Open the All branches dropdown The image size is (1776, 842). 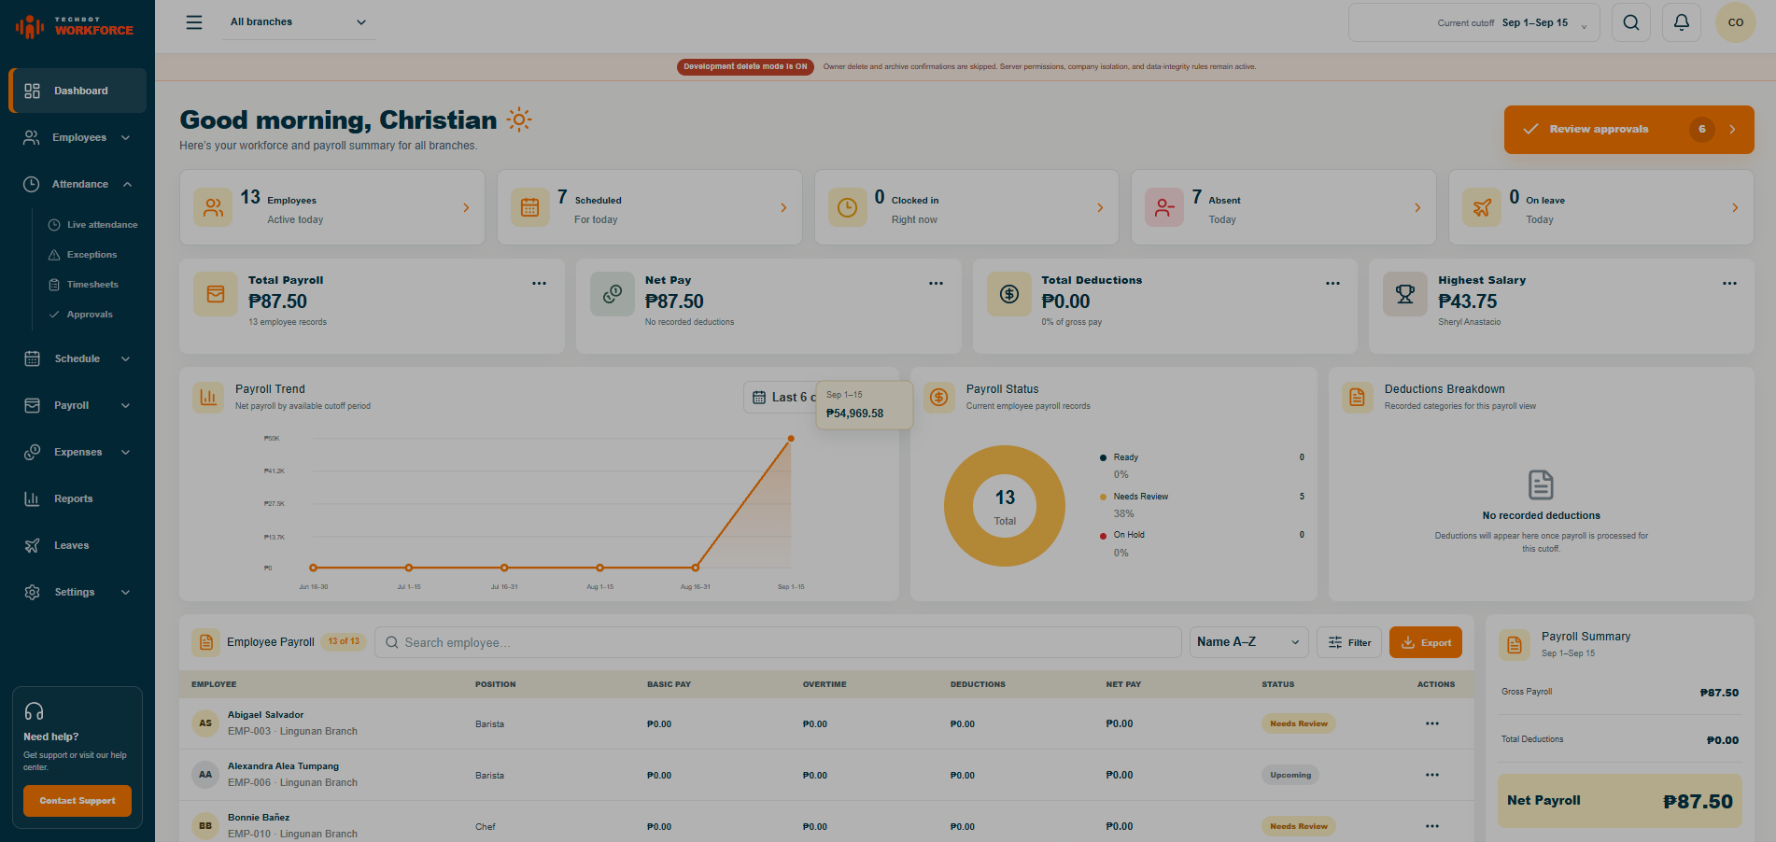pyautogui.click(x=299, y=22)
